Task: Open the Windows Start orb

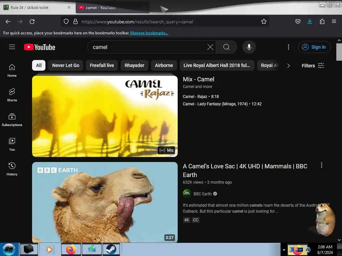Action: [9, 249]
